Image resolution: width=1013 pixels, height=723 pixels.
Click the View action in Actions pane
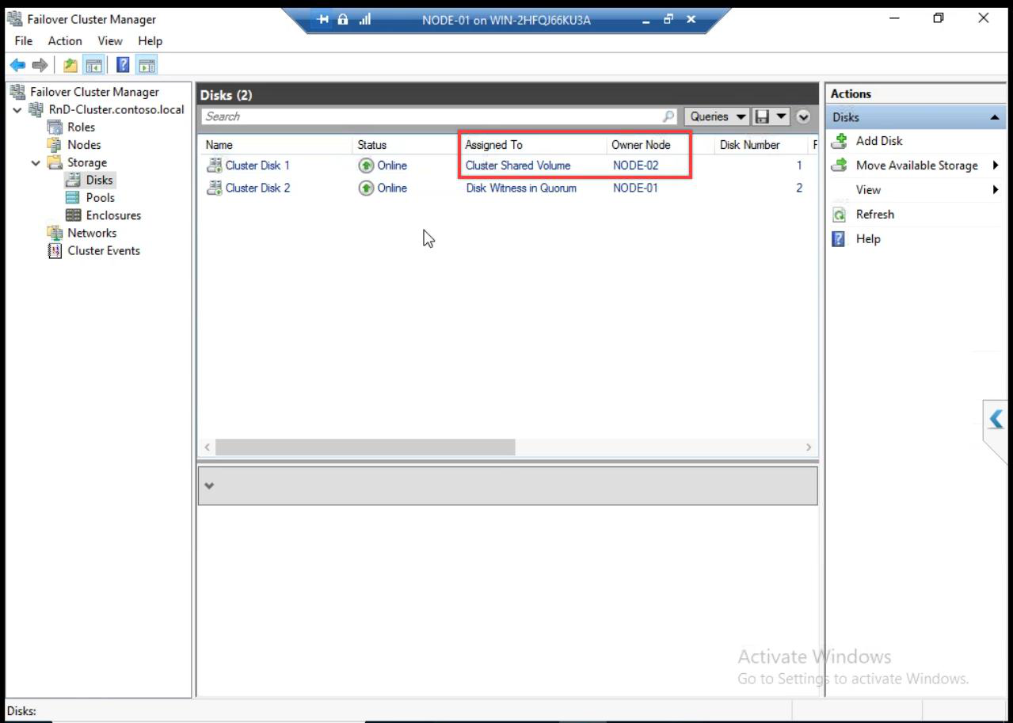pyautogui.click(x=868, y=190)
